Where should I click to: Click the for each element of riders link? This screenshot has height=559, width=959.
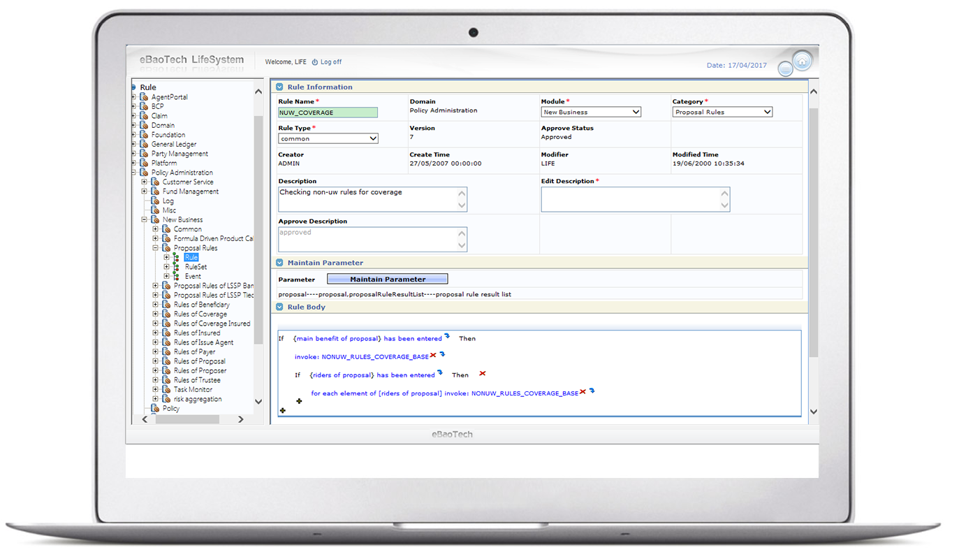pos(445,393)
